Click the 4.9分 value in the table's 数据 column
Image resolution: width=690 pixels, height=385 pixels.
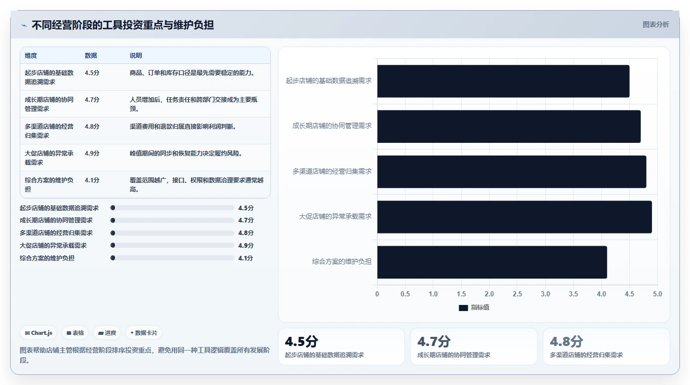[x=92, y=153]
